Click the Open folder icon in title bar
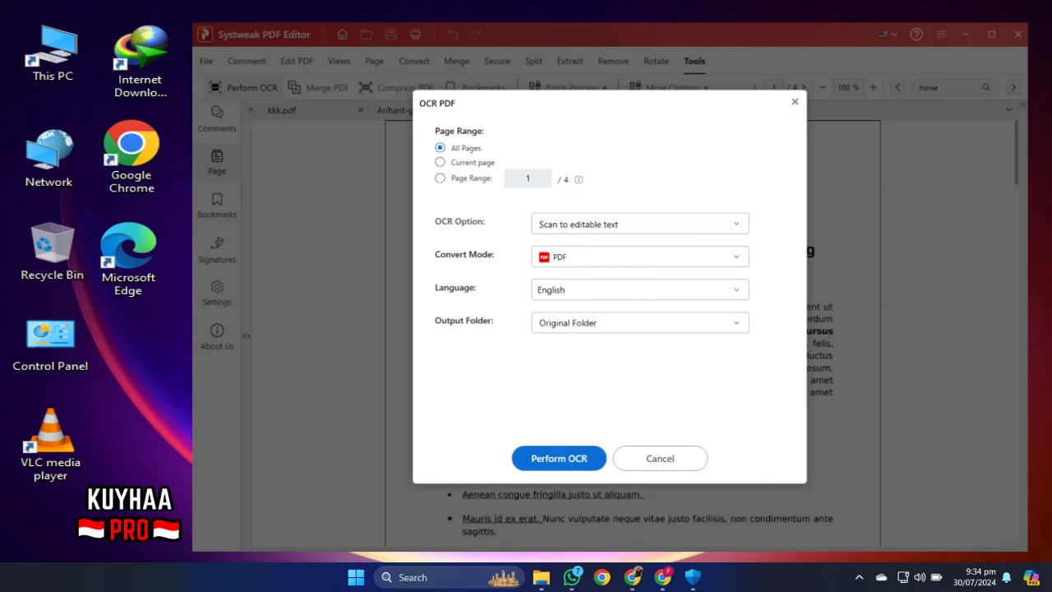The height and width of the screenshot is (592, 1052). pos(367,35)
